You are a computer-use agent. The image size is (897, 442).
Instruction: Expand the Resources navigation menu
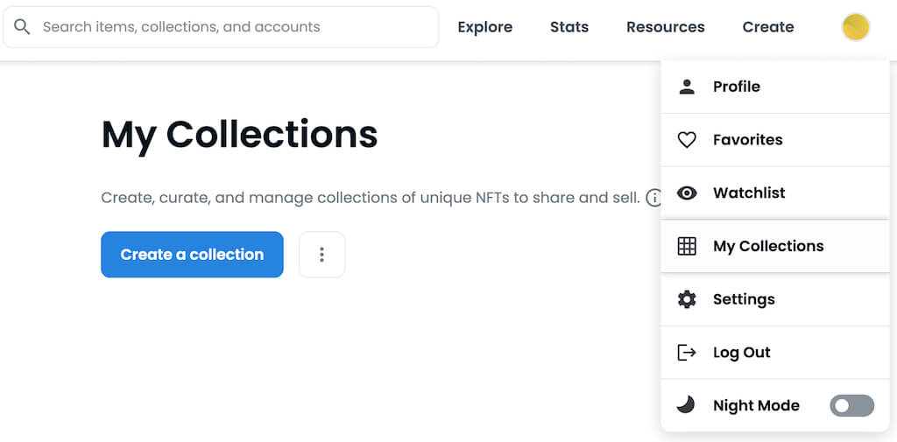click(x=665, y=27)
